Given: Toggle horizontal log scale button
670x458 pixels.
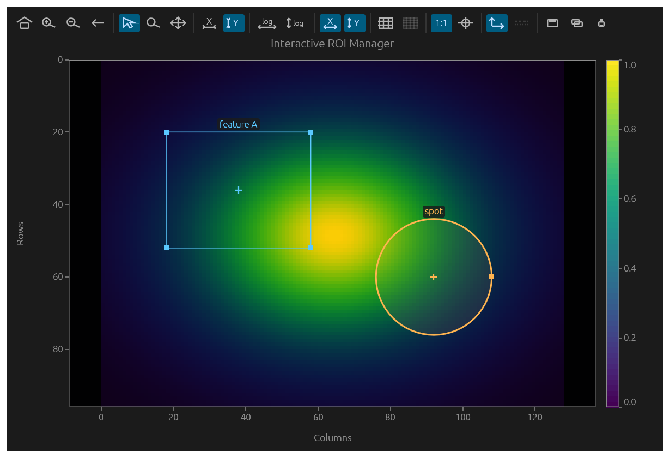Looking at the screenshot, I should (x=267, y=23).
